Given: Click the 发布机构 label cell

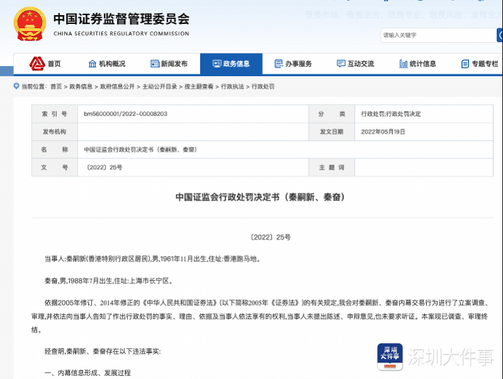Looking at the screenshot, I should 55,132.
